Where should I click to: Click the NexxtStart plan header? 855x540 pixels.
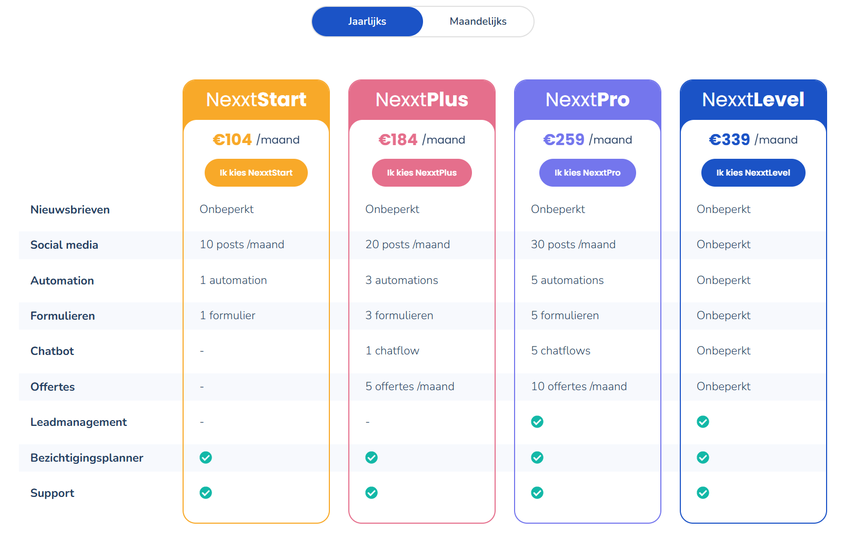256,99
